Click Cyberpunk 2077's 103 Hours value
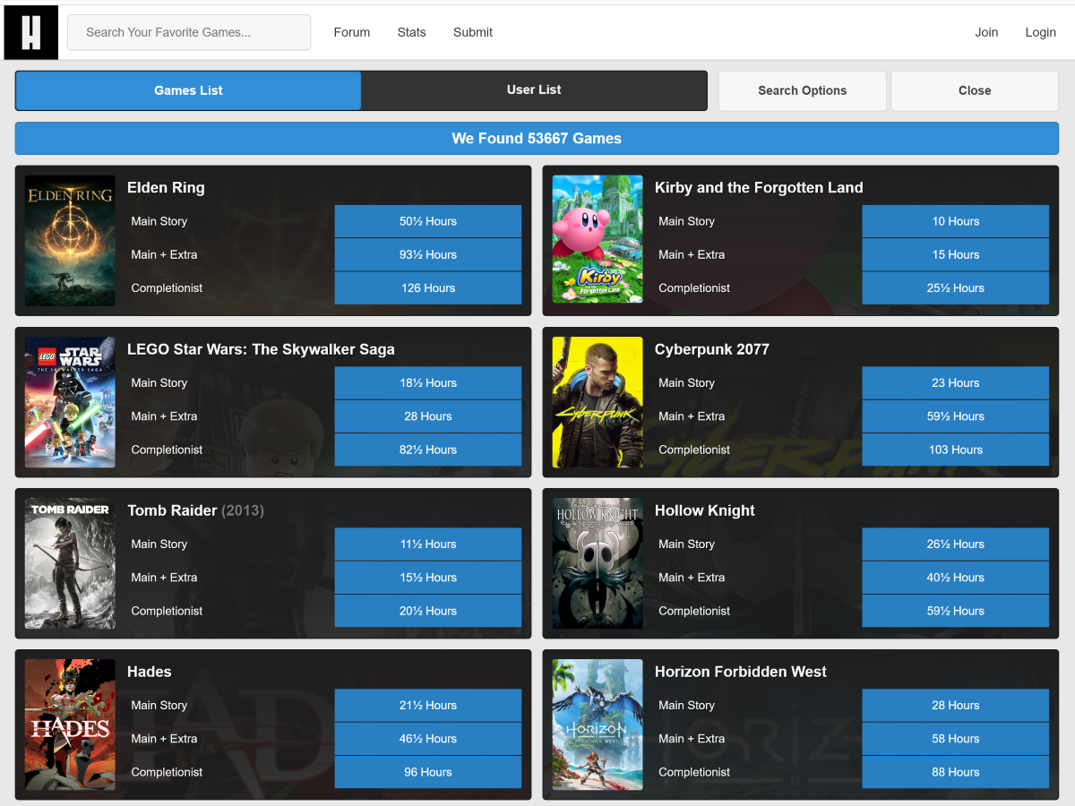This screenshot has width=1075, height=806. pos(956,450)
